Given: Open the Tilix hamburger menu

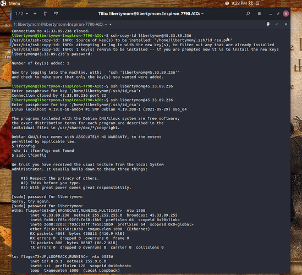Looking at the screenshot, I should (x=259, y=14).
